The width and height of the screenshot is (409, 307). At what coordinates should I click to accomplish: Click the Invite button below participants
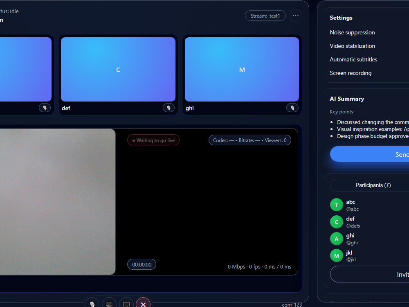(x=369, y=274)
